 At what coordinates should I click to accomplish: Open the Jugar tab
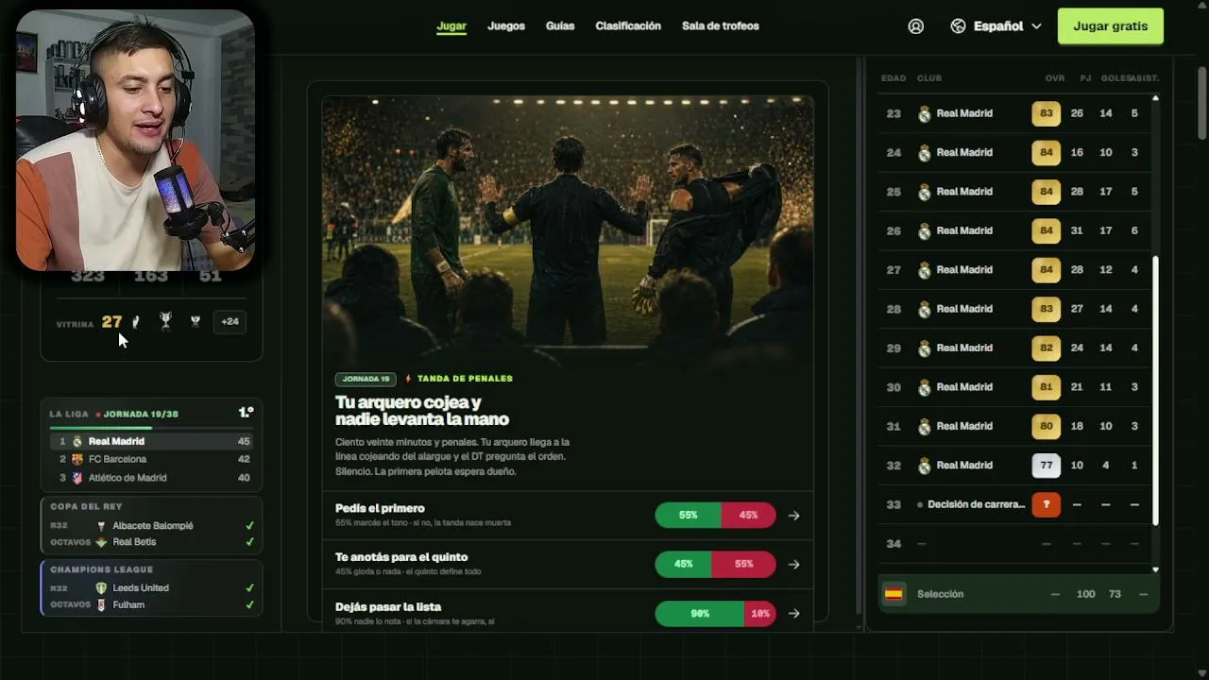coord(451,25)
